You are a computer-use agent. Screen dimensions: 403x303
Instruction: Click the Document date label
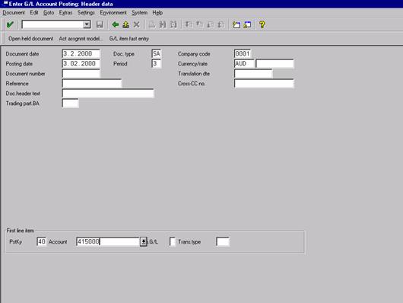[22, 54]
